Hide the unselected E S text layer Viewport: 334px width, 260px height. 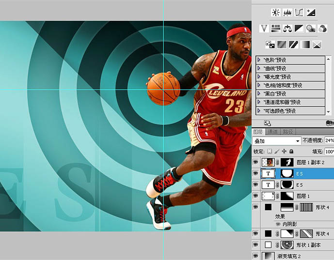255,184
